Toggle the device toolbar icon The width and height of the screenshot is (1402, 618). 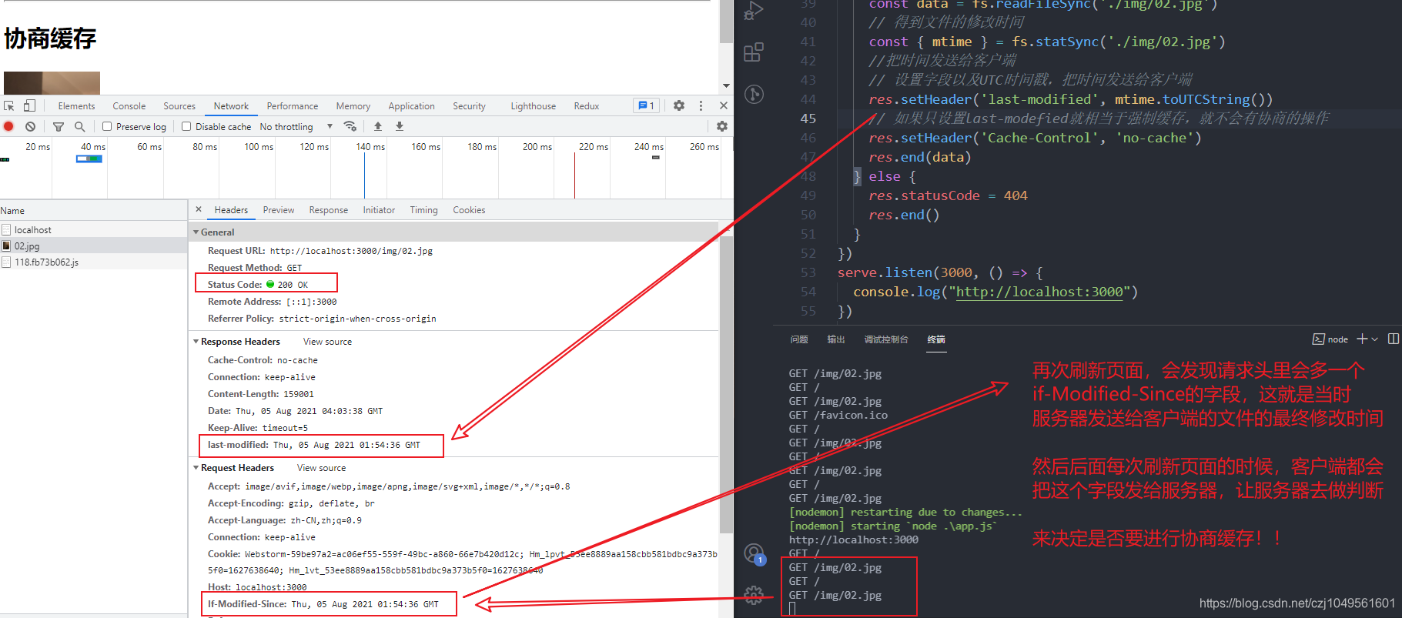tap(29, 106)
